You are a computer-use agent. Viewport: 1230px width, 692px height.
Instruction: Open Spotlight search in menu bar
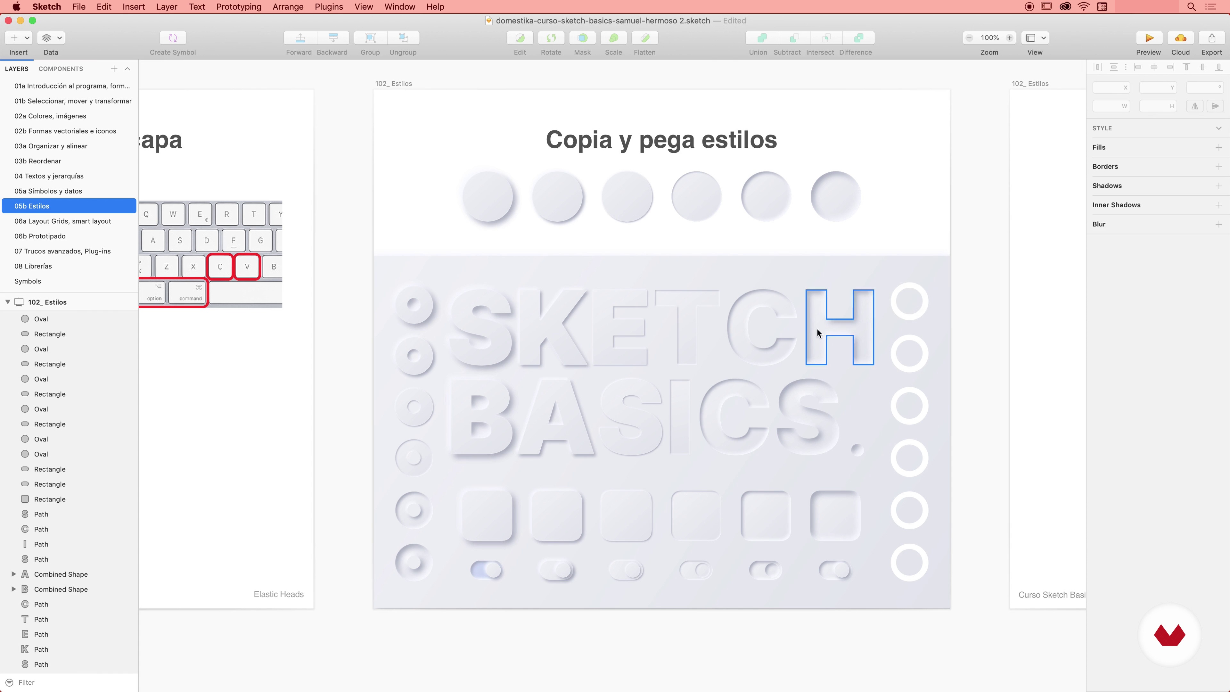(1191, 7)
